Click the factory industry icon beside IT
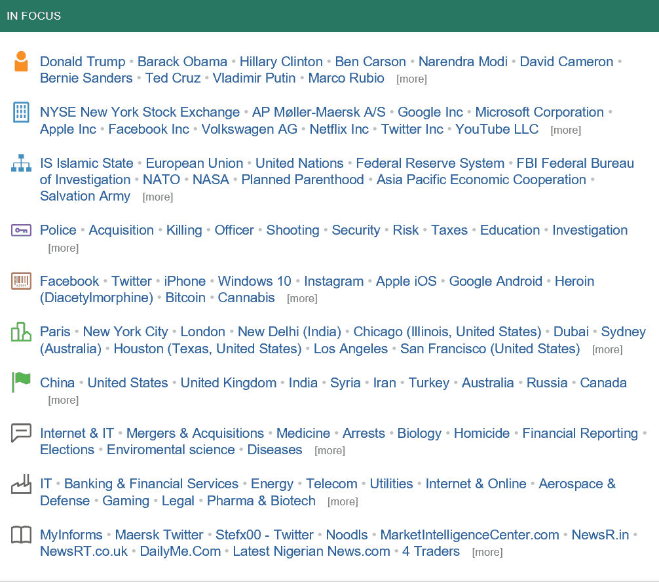This screenshot has width=659, height=582. point(21,484)
